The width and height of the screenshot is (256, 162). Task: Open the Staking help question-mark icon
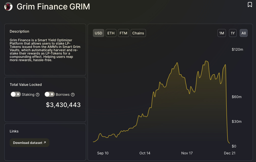coord(37,94)
